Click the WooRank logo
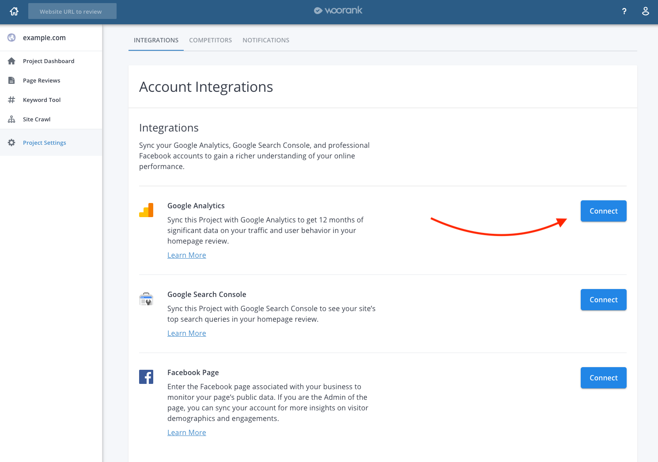 click(338, 11)
